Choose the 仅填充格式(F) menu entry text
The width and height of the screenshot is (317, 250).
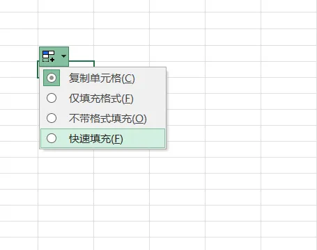tap(101, 99)
